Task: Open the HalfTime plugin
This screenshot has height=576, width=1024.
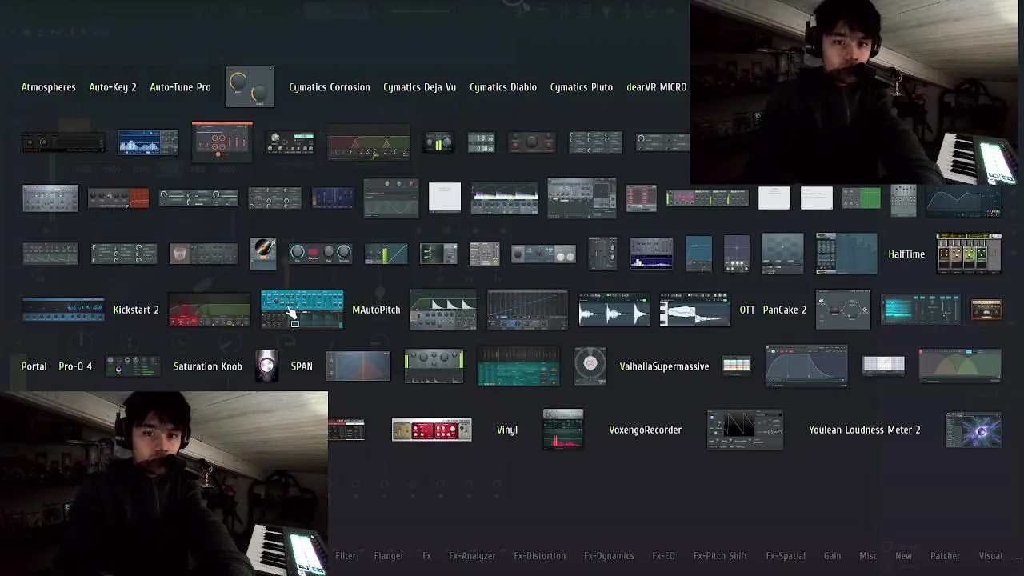Action: click(x=906, y=254)
